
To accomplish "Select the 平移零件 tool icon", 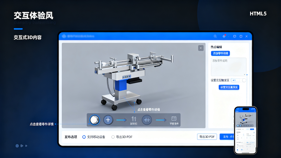I will [x=174, y=119].
